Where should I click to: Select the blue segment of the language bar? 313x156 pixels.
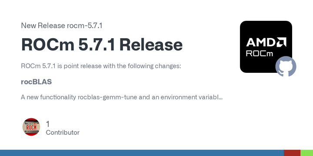coord(142,153)
